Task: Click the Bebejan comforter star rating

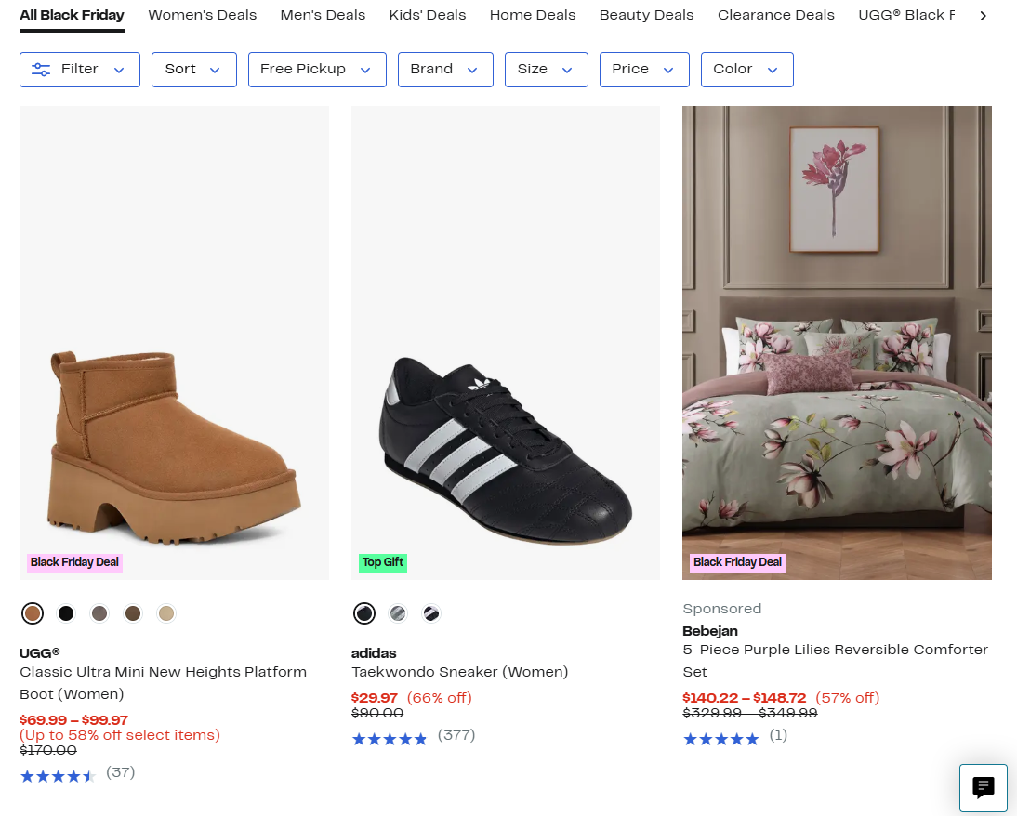Action: 720,739
